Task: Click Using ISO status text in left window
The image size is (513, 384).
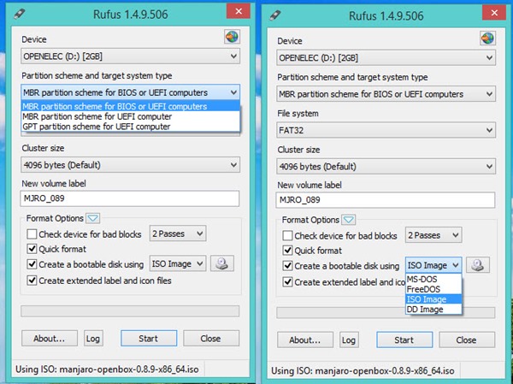Action: [x=107, y=369]
